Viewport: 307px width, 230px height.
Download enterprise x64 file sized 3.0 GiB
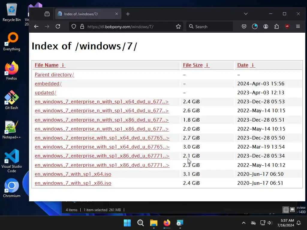pos(102,147)
